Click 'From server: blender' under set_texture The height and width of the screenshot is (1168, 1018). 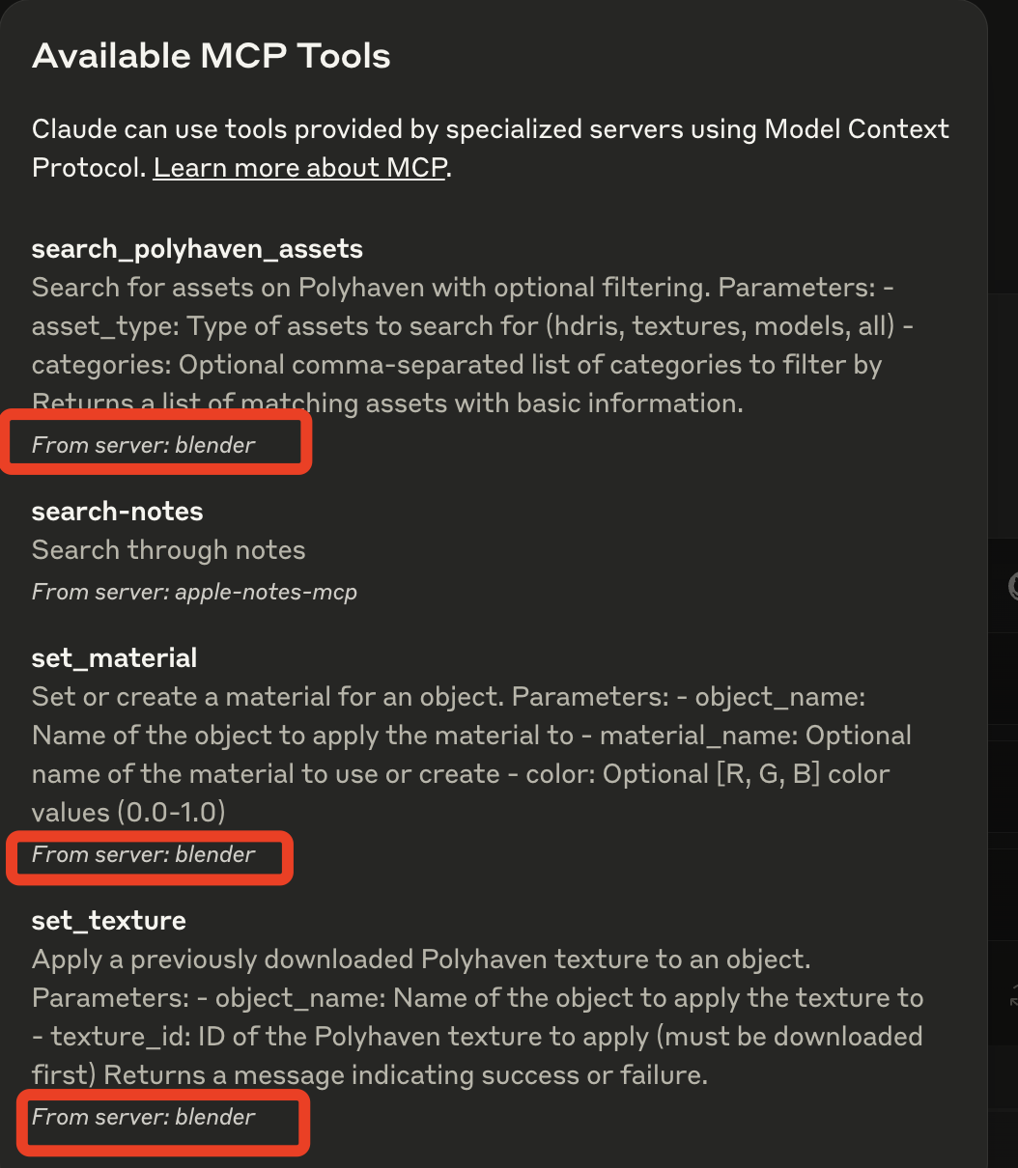[x=144, y=1117]
